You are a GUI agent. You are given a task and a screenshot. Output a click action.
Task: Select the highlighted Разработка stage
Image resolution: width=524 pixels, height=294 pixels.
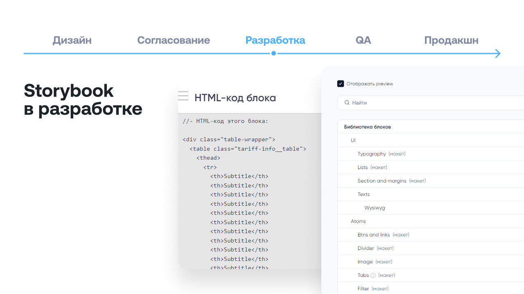click(275, 40)
